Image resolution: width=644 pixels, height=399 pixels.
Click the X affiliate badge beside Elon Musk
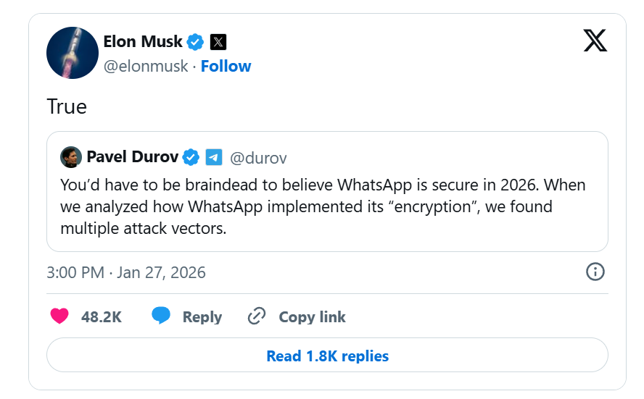tap(218, 41)
